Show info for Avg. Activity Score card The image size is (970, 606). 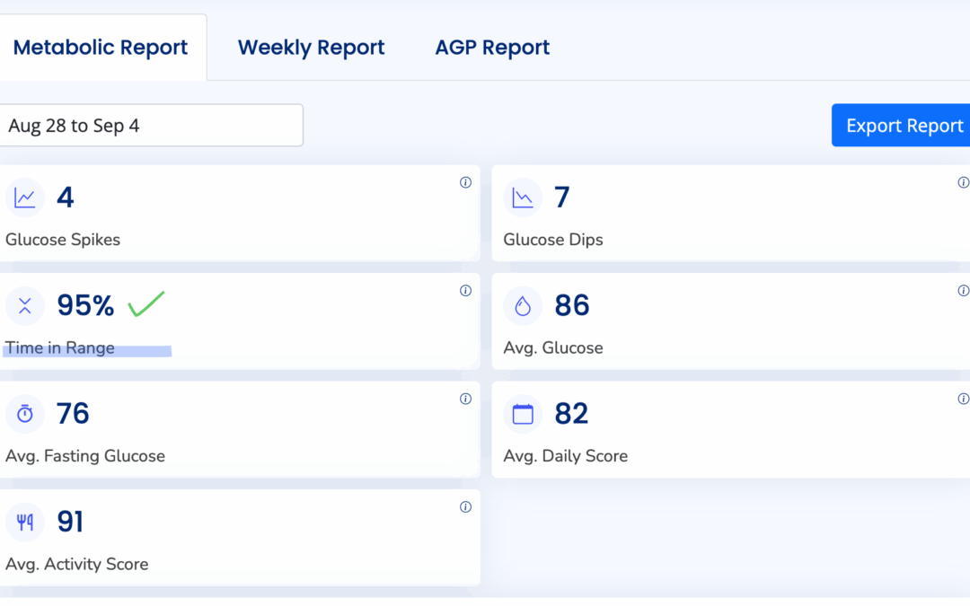465,507
